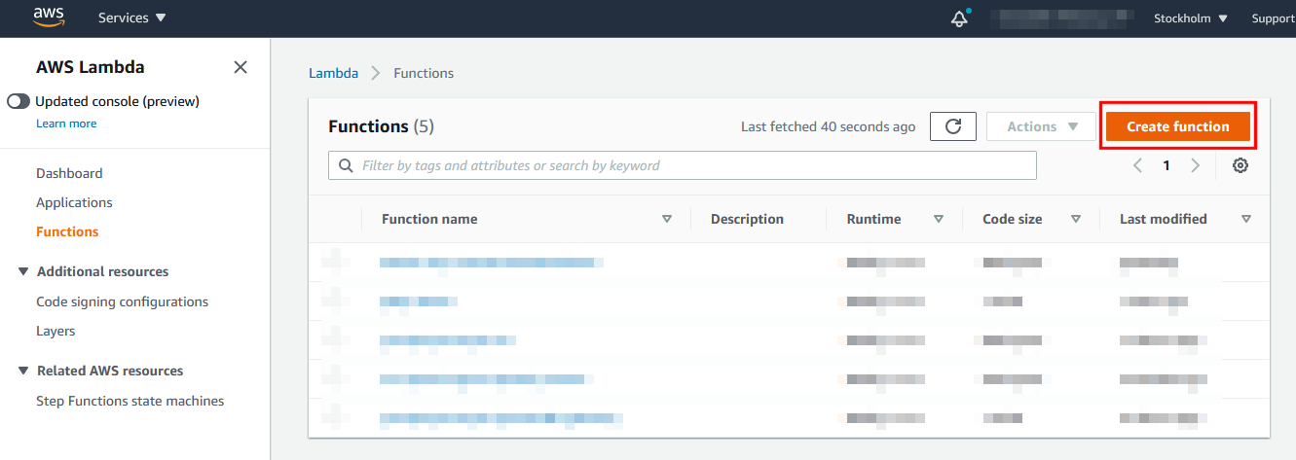Refresh the functions list
The image size is (1296, 460).
[x=953, y=126]
